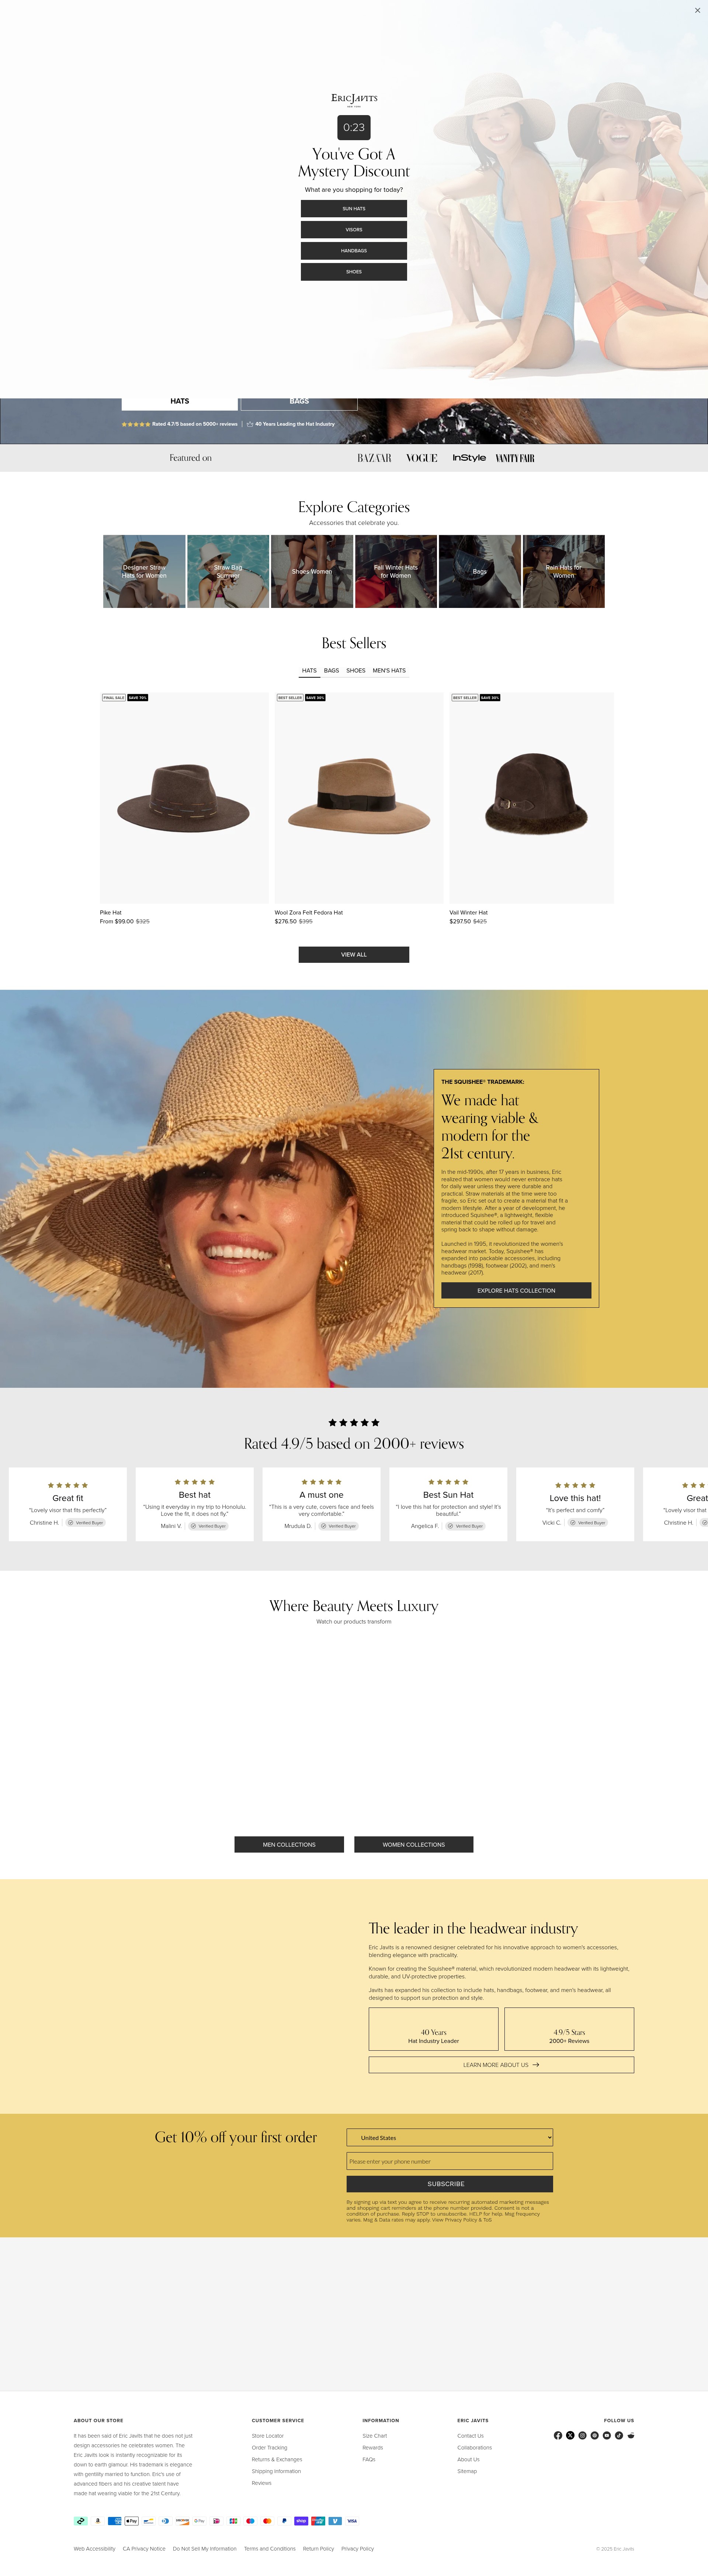Viewport: 708px width, 2576px height.
Task: Choose SHOES in discount popup
Action: pos(354,272)
